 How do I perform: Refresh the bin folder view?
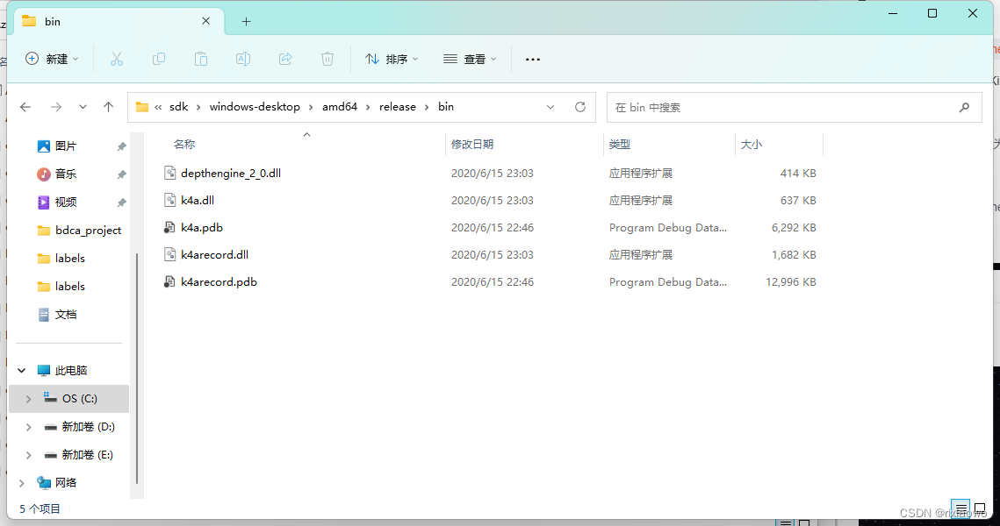pyautogui.click(x=580, y=106)
